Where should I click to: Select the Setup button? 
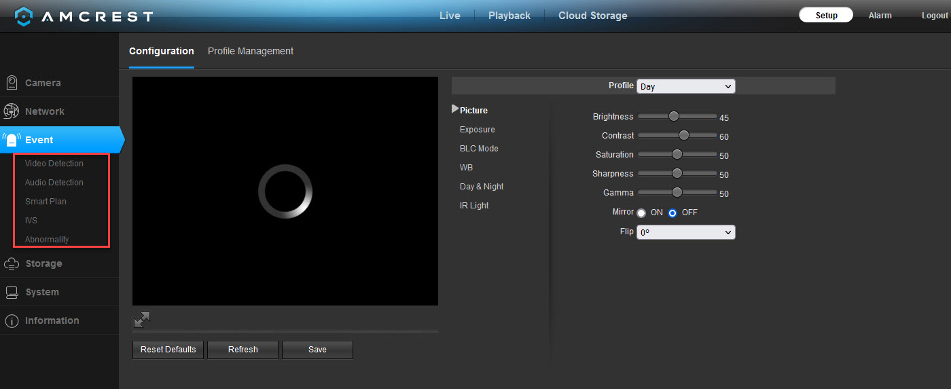point(826,15)
